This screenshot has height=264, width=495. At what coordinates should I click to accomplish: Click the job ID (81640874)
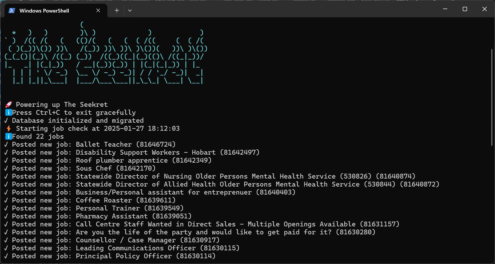tap(396, 176)
